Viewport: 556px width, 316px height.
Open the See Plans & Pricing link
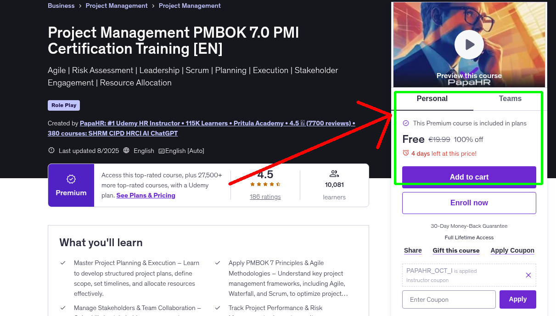tap(146, 195)
